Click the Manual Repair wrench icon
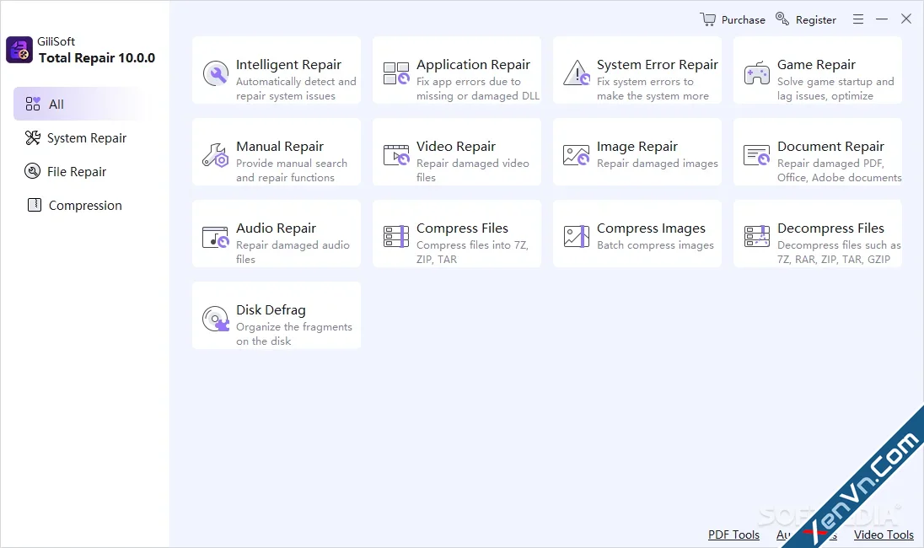 coord(215,155)
